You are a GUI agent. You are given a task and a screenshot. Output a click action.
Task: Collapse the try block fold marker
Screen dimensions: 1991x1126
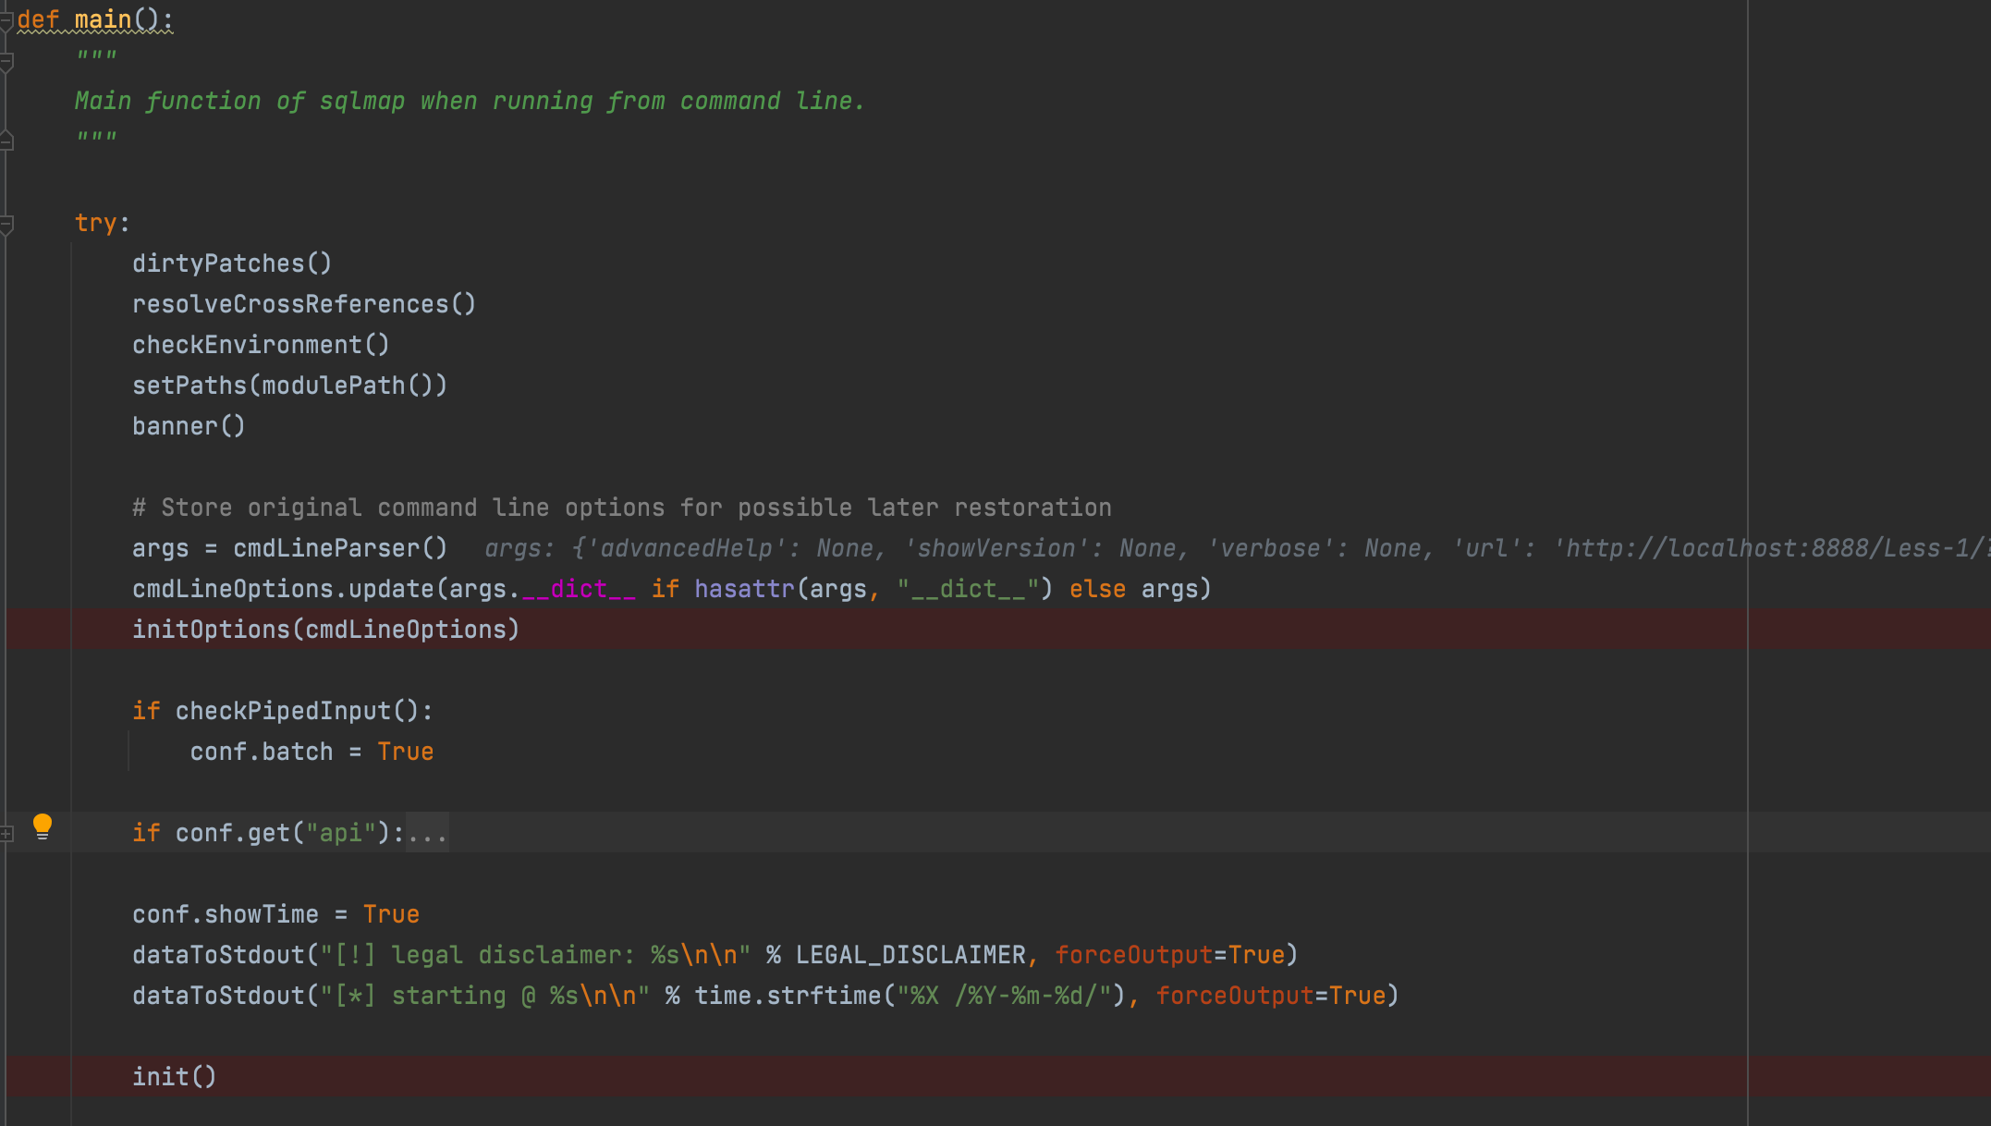pyautogui.click(x=6, y=224)
